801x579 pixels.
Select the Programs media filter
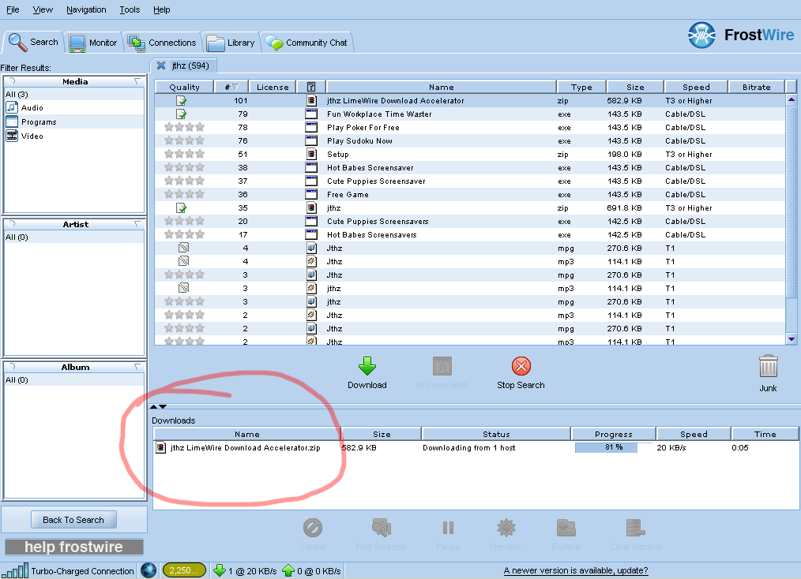pos(74,122)
